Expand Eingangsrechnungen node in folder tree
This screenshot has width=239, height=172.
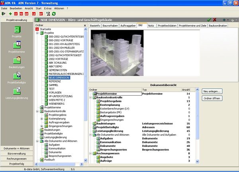[42, 126]
